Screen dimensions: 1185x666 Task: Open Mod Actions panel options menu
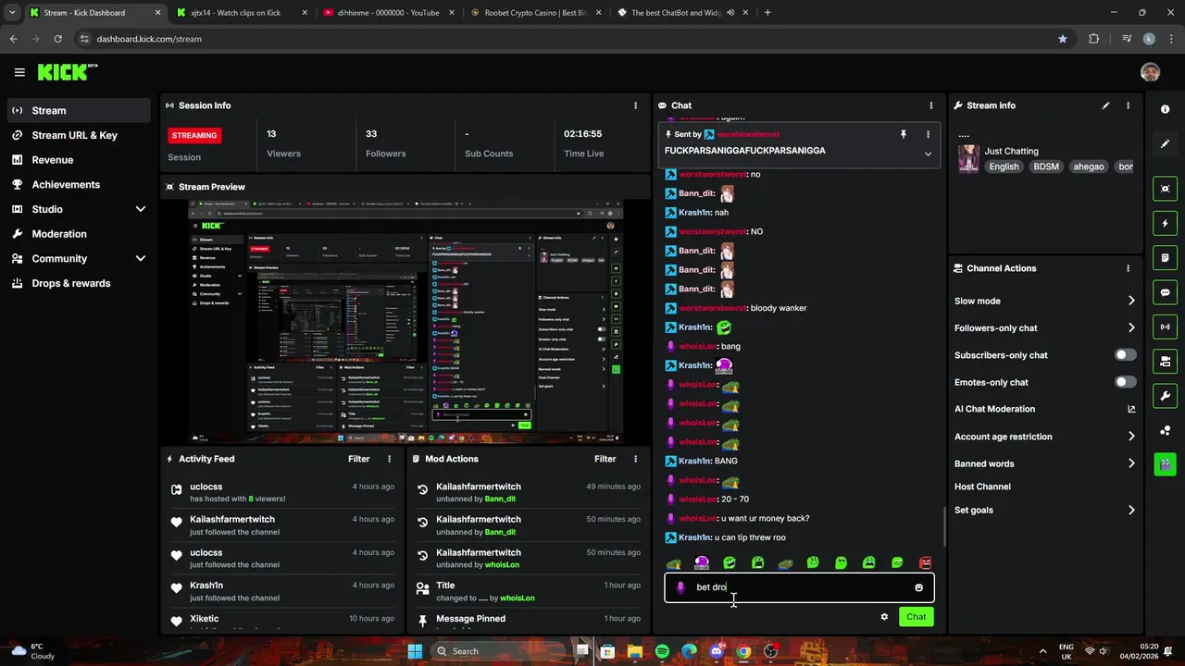click(x=635, y=459)
